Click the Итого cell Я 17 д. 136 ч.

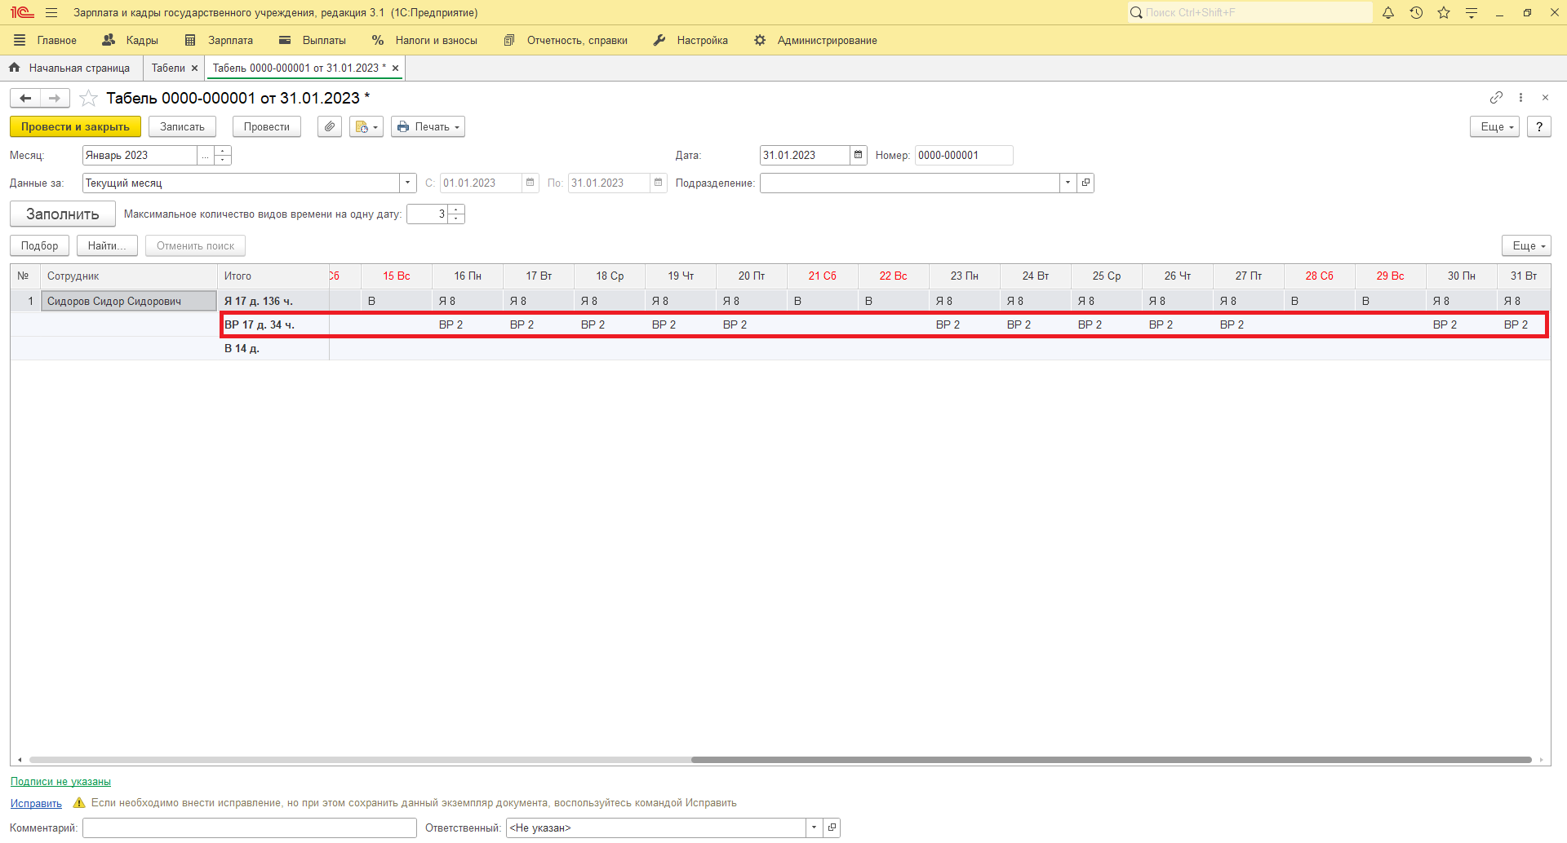tap(273, 302)
